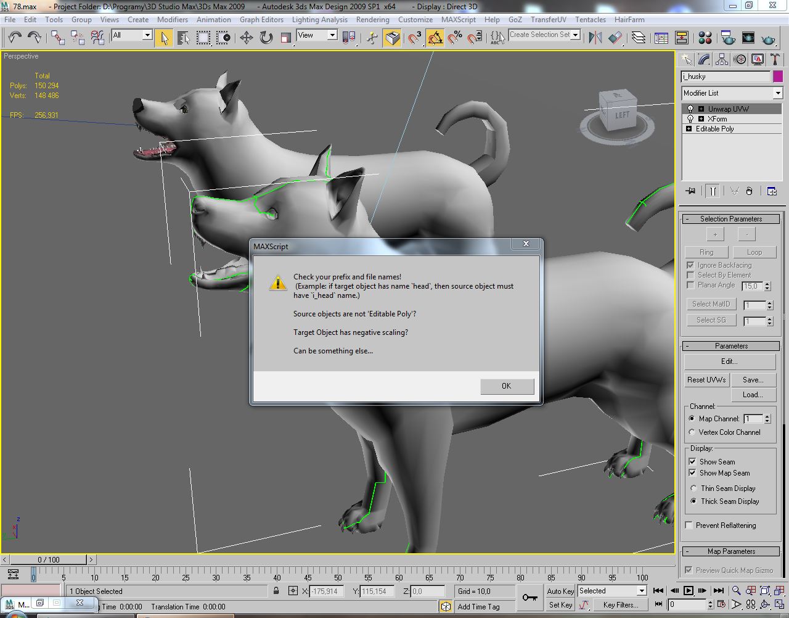Toggle the Percent Snap icon
The width and height of the screenshot is (789, 618).
tap(455, 38)
